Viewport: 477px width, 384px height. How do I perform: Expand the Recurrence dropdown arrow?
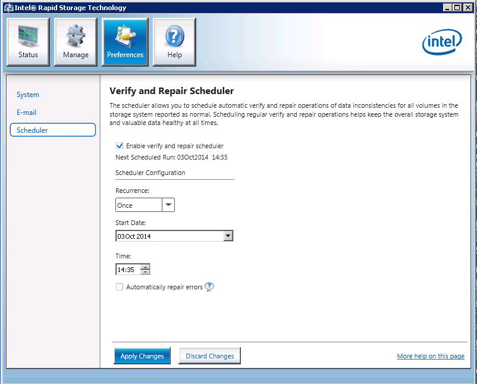[168, 205]
